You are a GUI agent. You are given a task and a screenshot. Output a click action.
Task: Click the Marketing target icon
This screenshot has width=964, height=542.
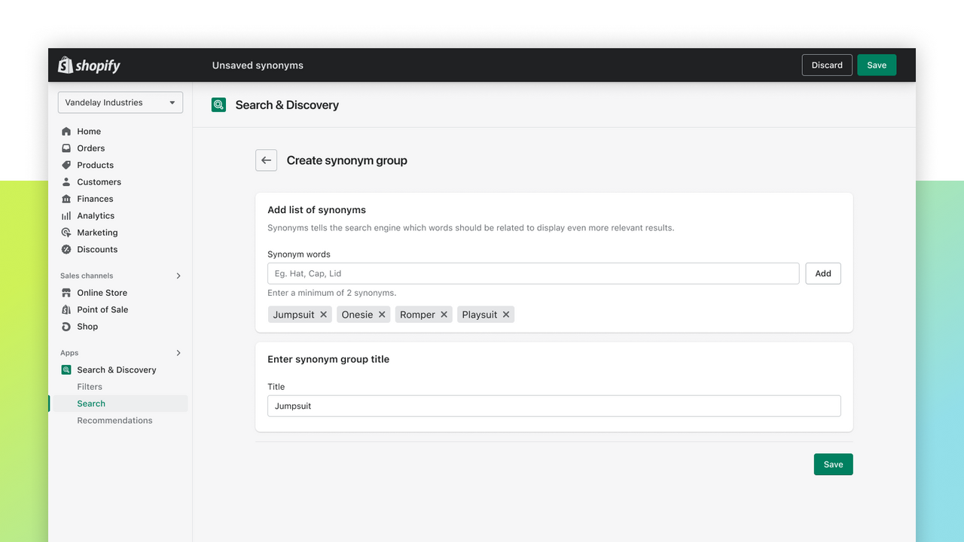pos(66,233)
